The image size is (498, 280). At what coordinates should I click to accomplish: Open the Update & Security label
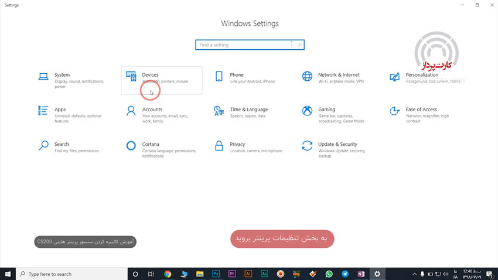point(337,144)
